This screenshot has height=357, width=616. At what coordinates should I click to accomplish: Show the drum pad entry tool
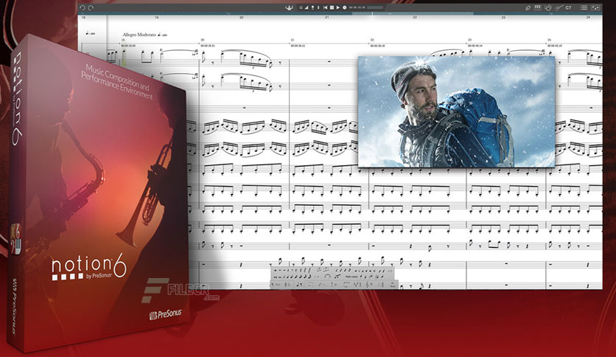[548, 7]
